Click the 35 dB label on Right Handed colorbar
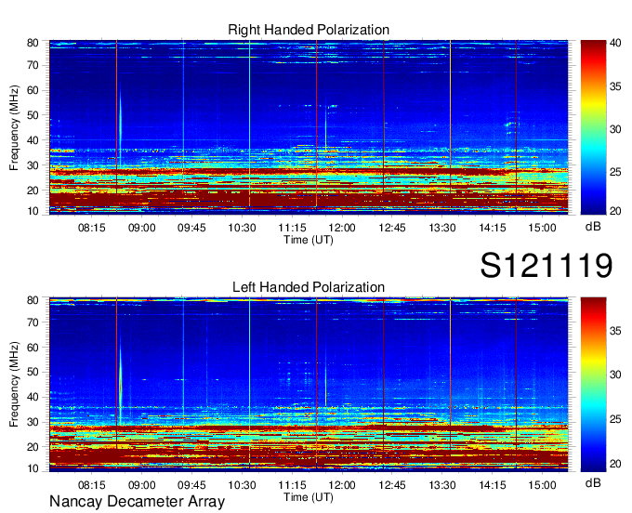Viewport: 632px width, 513px height. [x=615, y=86]
